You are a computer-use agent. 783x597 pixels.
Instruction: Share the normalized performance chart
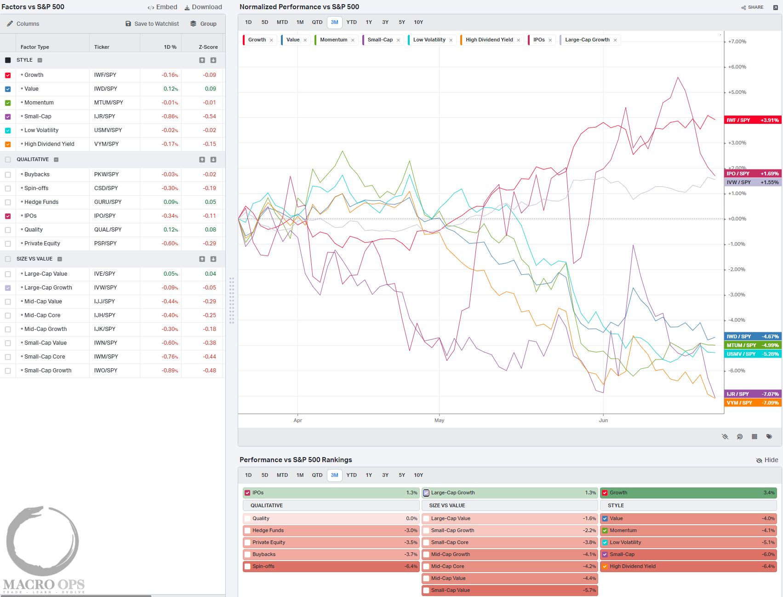(752, 7)
